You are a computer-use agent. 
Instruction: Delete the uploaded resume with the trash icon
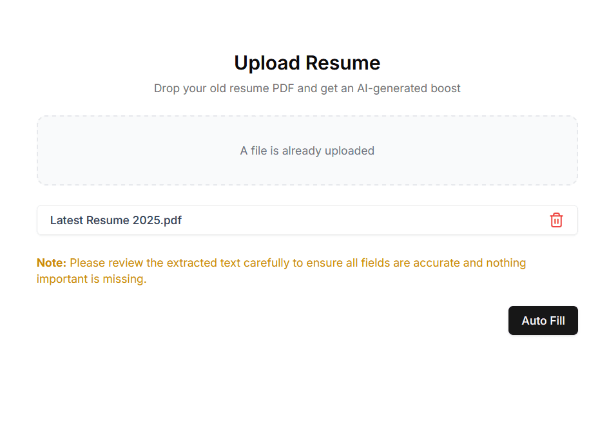click(x=556, y=220)
